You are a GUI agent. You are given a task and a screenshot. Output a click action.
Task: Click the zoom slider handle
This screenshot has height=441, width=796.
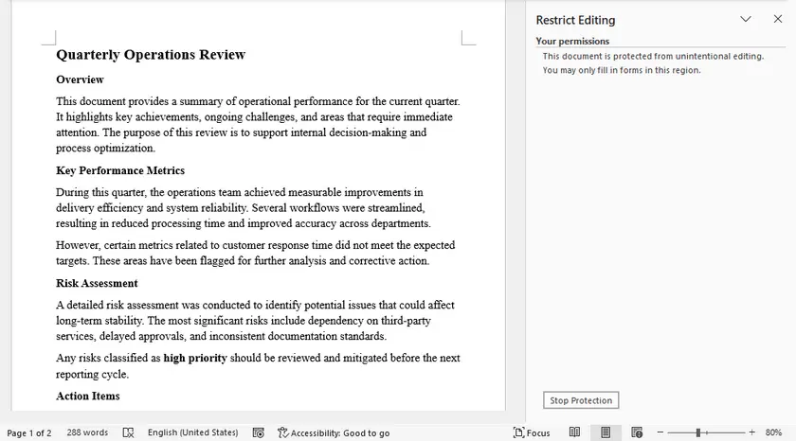coord(698,432)
